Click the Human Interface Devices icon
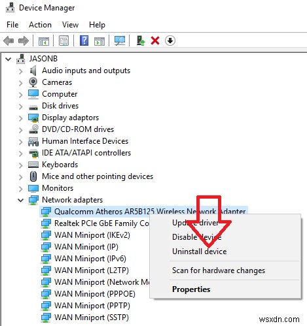The width and height of the screenshot is (307, 326). point(33,141)
